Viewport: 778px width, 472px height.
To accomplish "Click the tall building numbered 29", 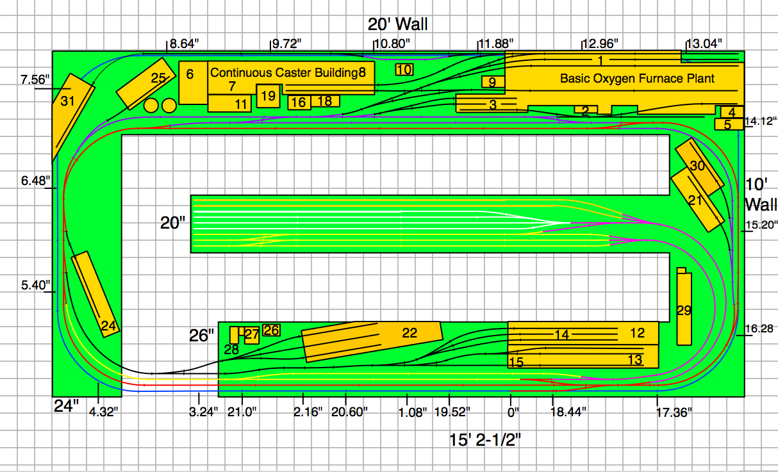I will pyautogui.click(x=684, y=311).
